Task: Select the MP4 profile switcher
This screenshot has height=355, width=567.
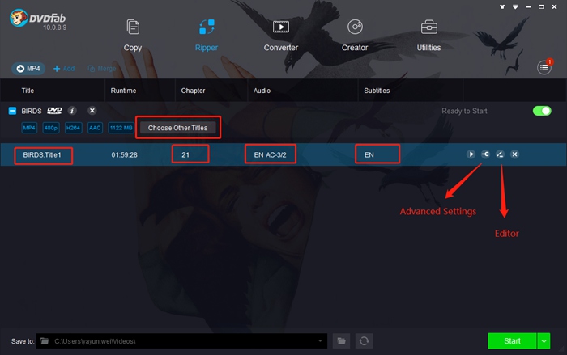Action: click(29, 69)
